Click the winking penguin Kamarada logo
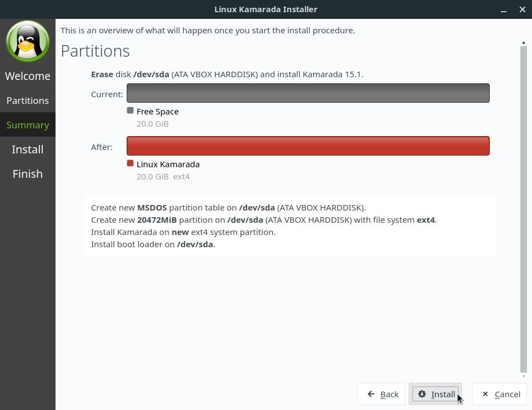The width and height of the screenshot is (532, 410). pyautogui.click(x=27, y=41)
